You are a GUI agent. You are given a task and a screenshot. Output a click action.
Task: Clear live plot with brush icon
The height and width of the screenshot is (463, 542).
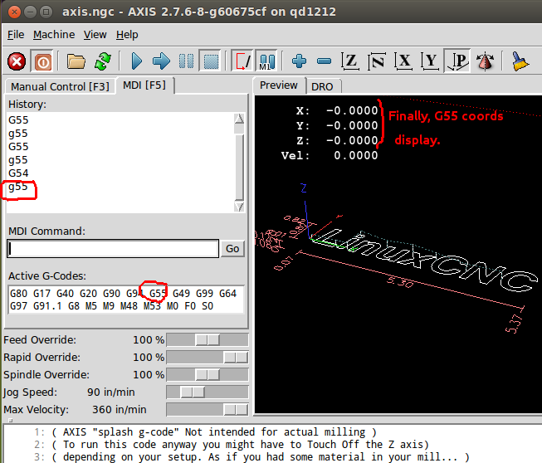519,61
